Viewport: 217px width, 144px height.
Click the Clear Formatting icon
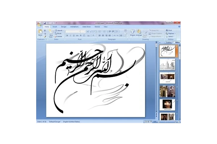coord(95,32)
